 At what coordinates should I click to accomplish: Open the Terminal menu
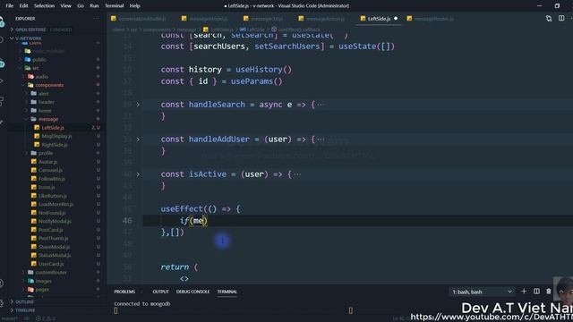point(114,6)
